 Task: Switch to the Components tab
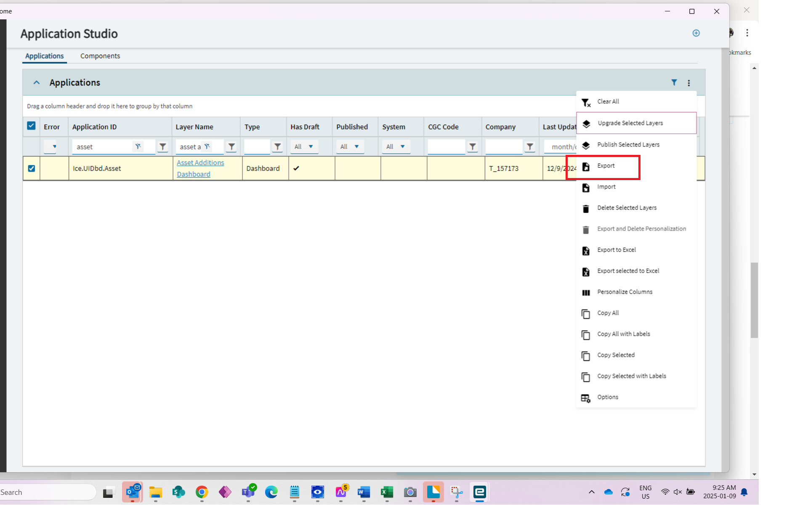coord(100,56)
